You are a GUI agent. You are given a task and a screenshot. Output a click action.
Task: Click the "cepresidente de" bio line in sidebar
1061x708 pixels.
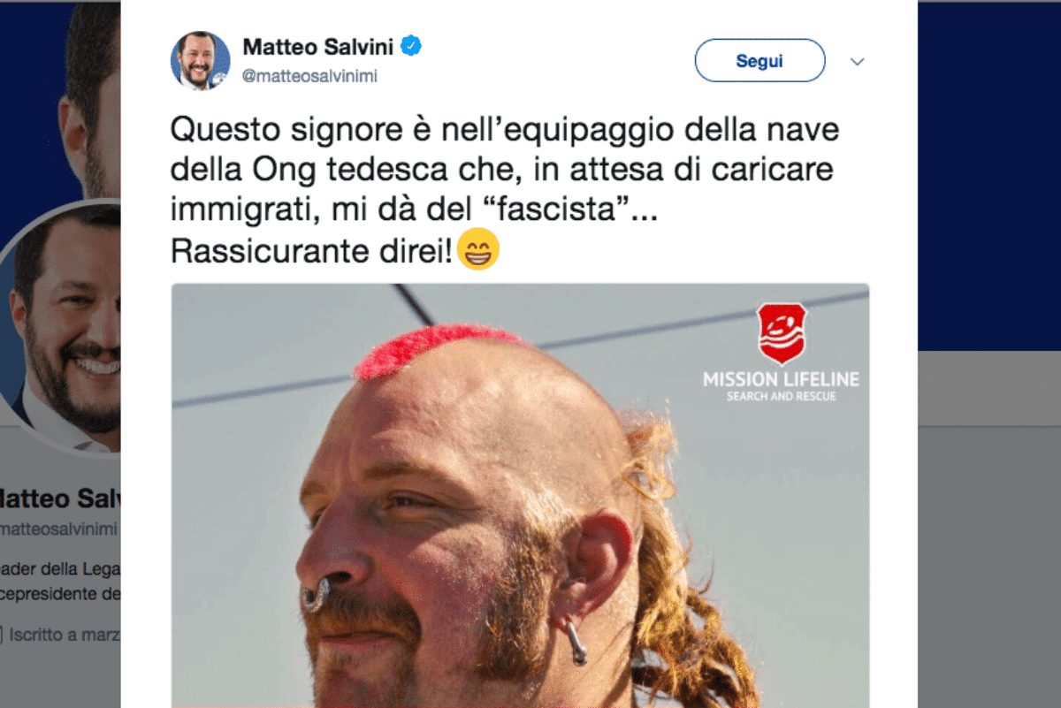60,593
